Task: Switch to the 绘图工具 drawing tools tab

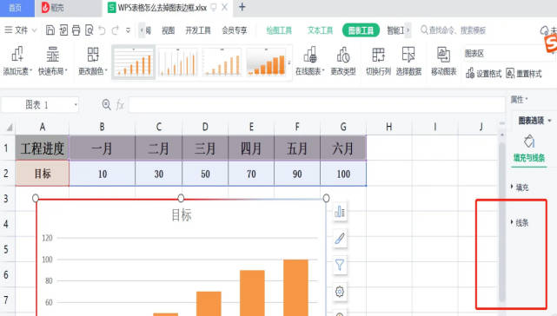Action: [279, 30]
